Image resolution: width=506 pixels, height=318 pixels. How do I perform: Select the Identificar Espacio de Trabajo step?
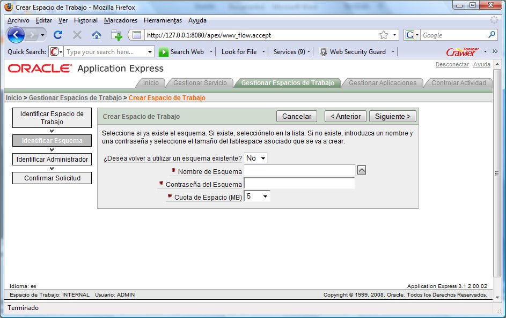coord(52,118)
